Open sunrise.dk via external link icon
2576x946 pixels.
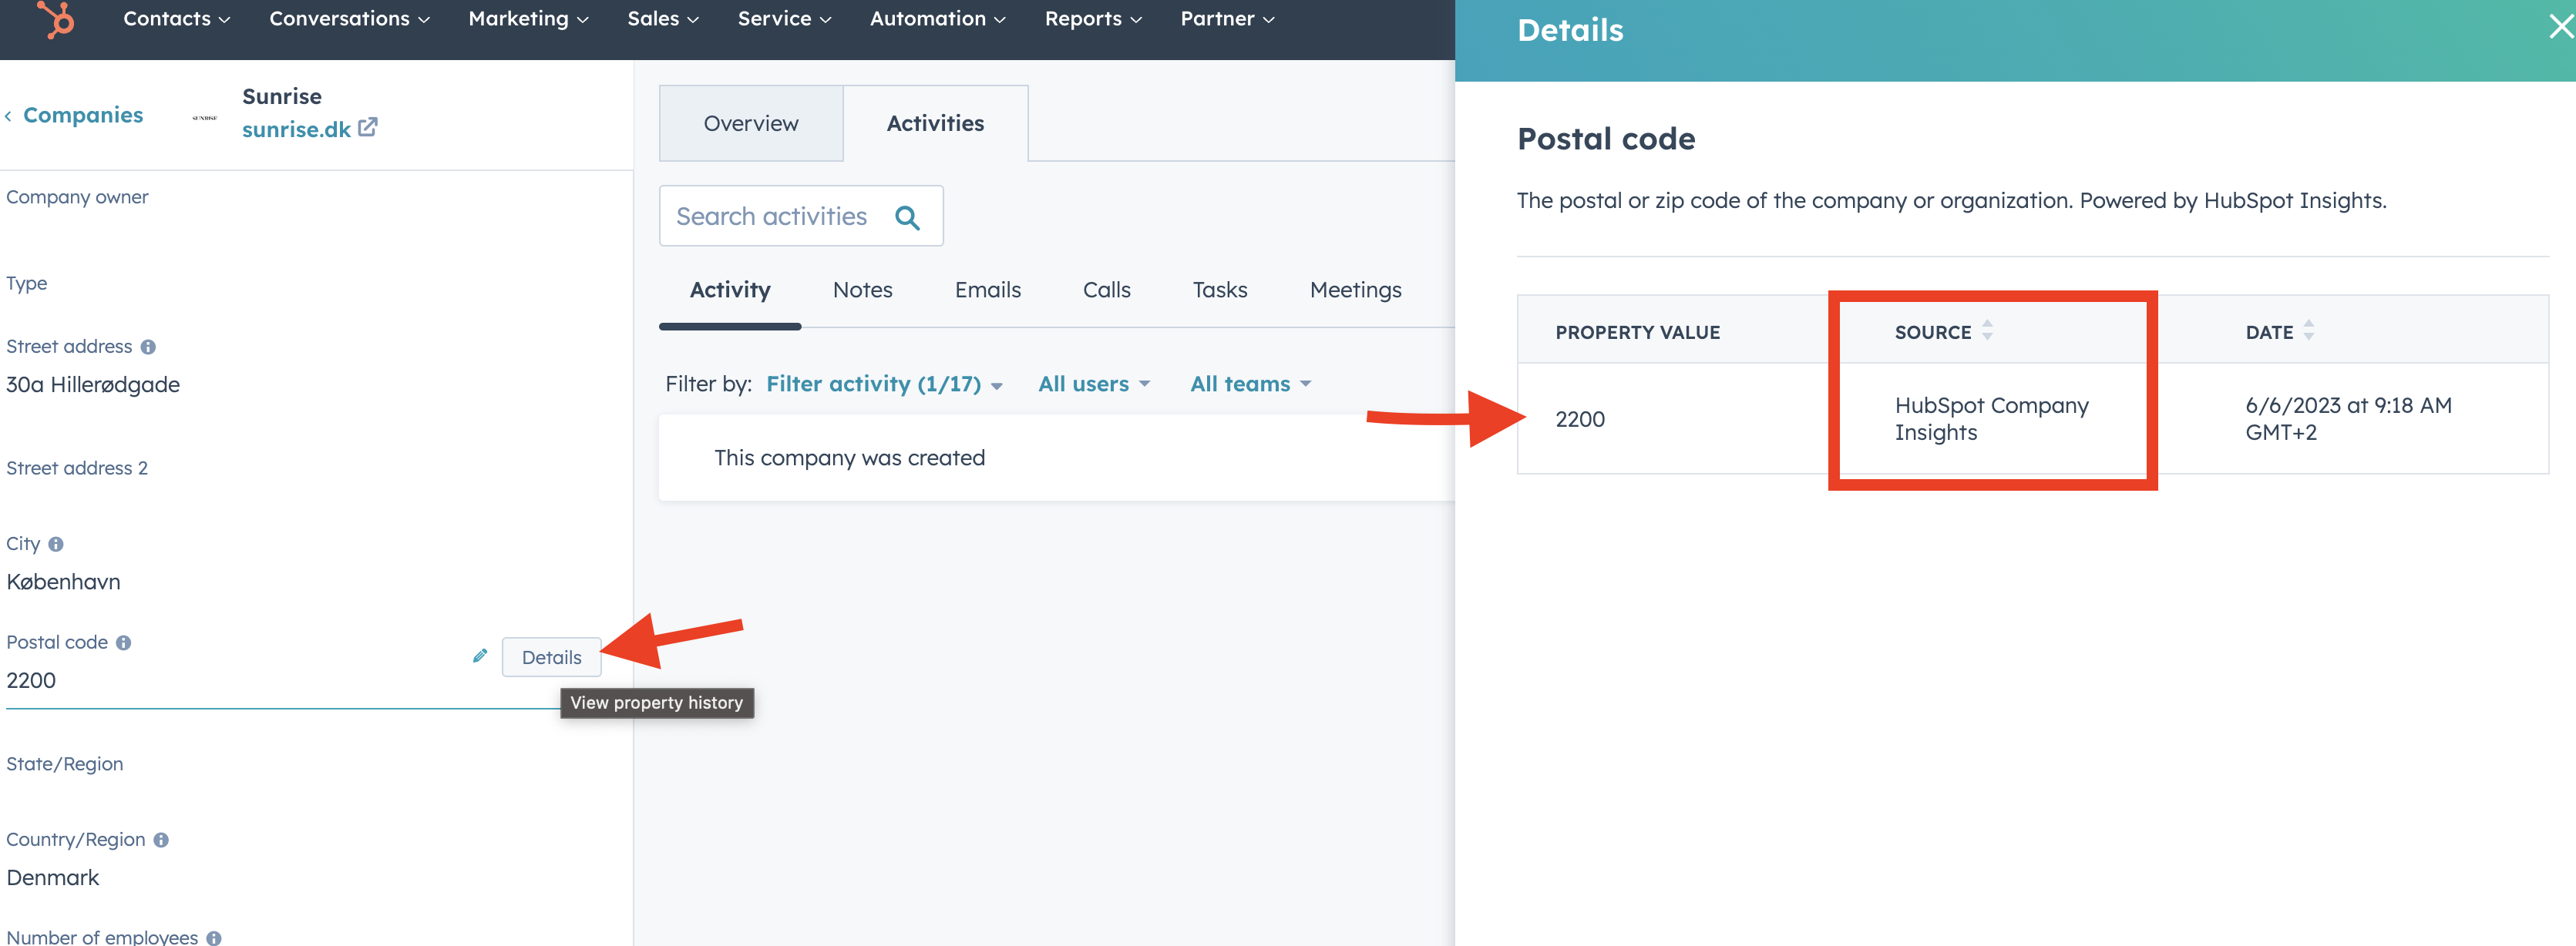coord(368,128)
